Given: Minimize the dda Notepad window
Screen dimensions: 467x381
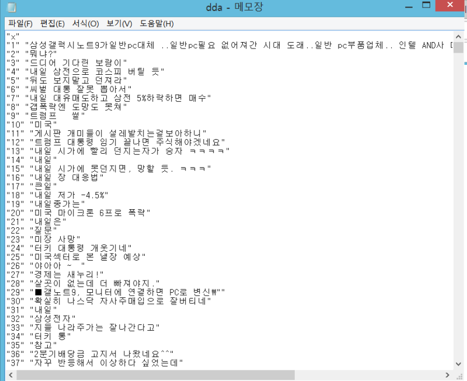Looking at the screenshot, I should click(x=409, y=6).
